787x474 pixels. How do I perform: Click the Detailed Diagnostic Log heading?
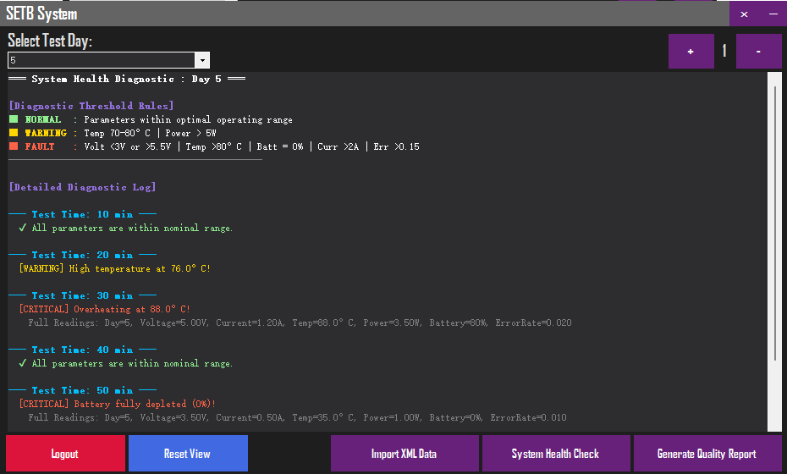[x=83, y=187]
